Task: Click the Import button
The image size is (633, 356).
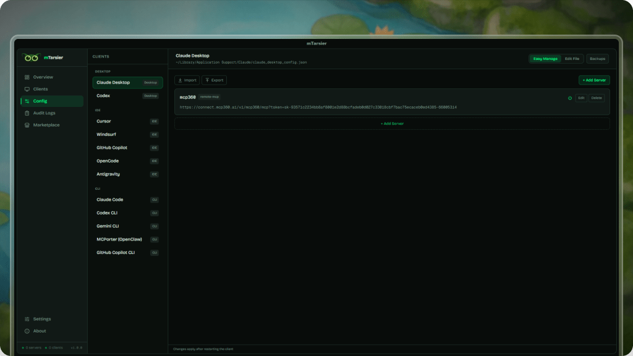Action: tap(187, 80)
